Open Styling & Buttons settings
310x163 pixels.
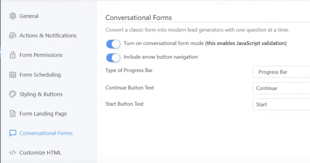(x=41, y=94)
